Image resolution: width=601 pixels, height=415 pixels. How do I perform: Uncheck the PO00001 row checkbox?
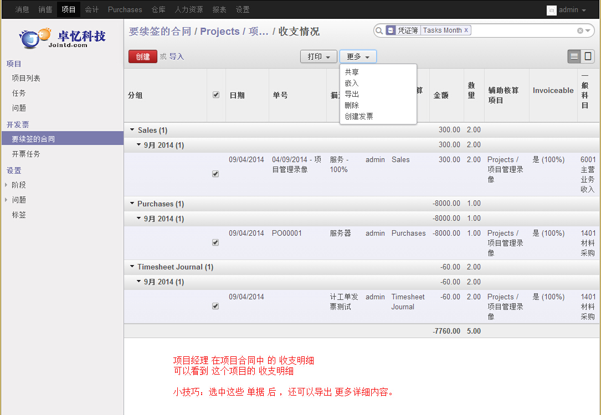(x=215, y=242)
